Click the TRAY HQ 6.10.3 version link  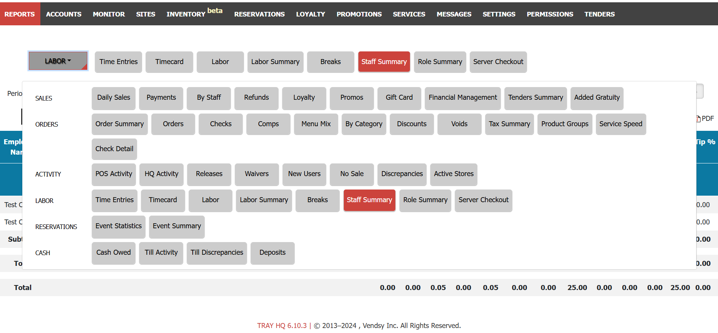click(282, 326)
